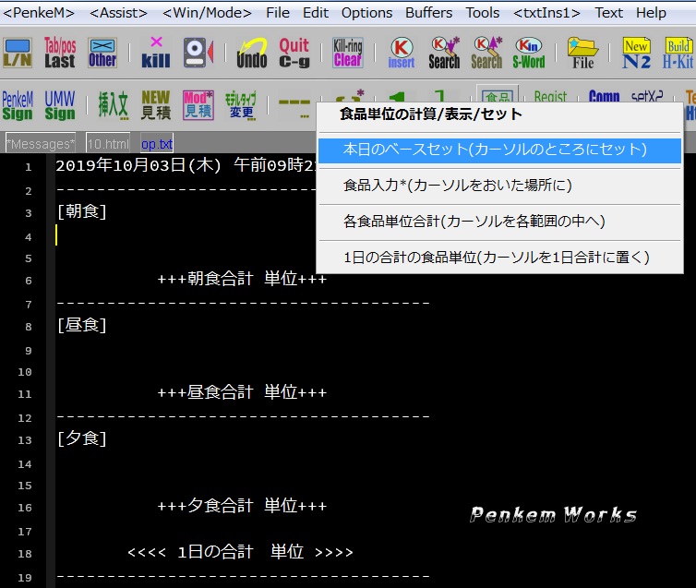Click the 食品 toolbar icon
The height and width of the screenshot is (588, 696).
(498, 95)
